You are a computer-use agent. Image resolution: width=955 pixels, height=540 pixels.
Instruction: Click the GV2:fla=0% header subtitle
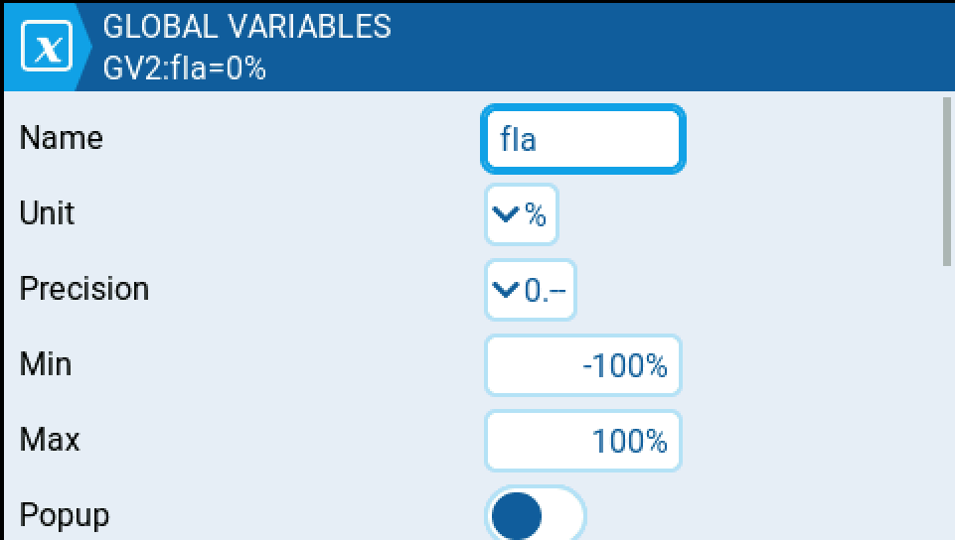[185, 69]
